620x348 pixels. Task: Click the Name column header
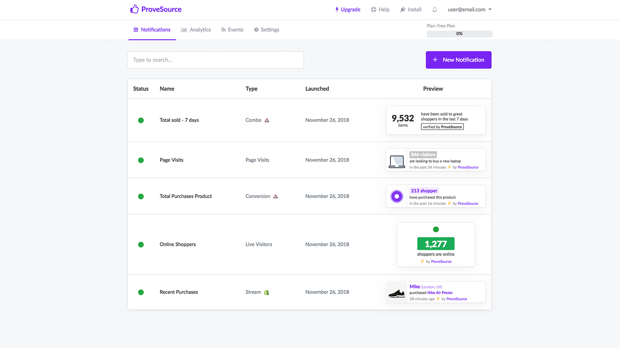[167, 89]
